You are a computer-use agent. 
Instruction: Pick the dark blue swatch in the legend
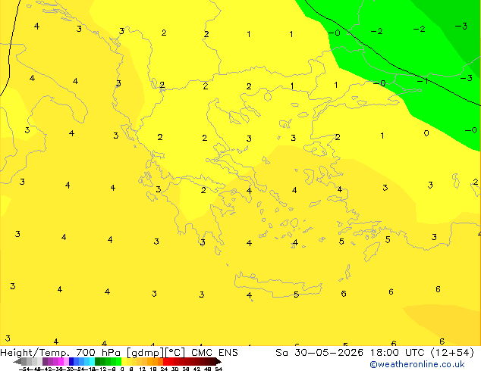[71, 361]
